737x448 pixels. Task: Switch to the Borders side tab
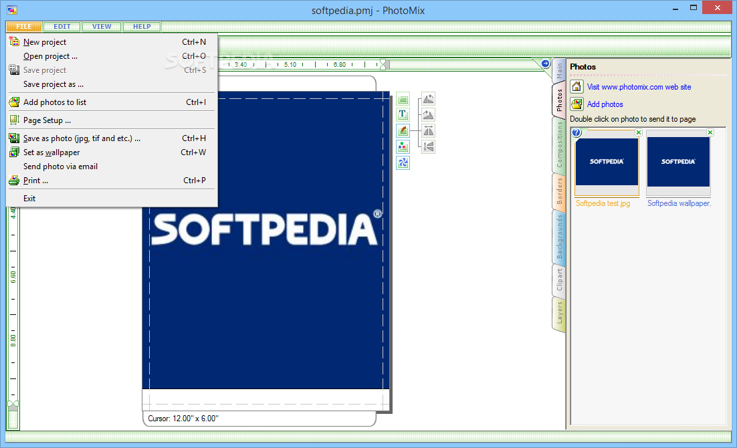[x=559, y=191]
